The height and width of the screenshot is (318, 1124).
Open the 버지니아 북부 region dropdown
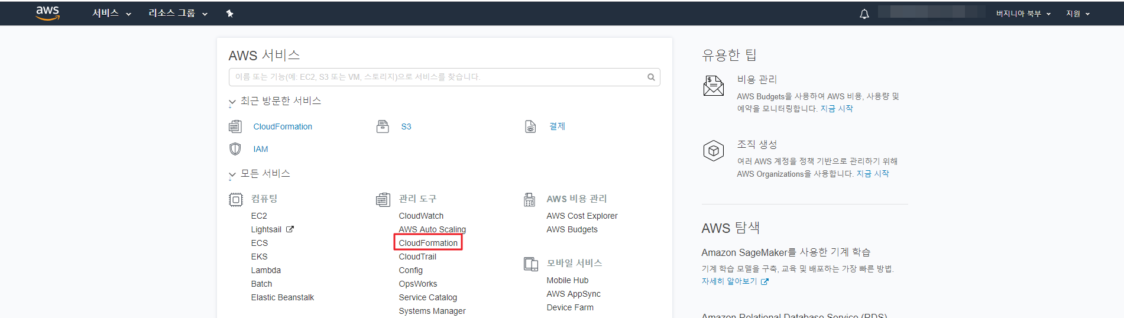tap(1023, 14)
